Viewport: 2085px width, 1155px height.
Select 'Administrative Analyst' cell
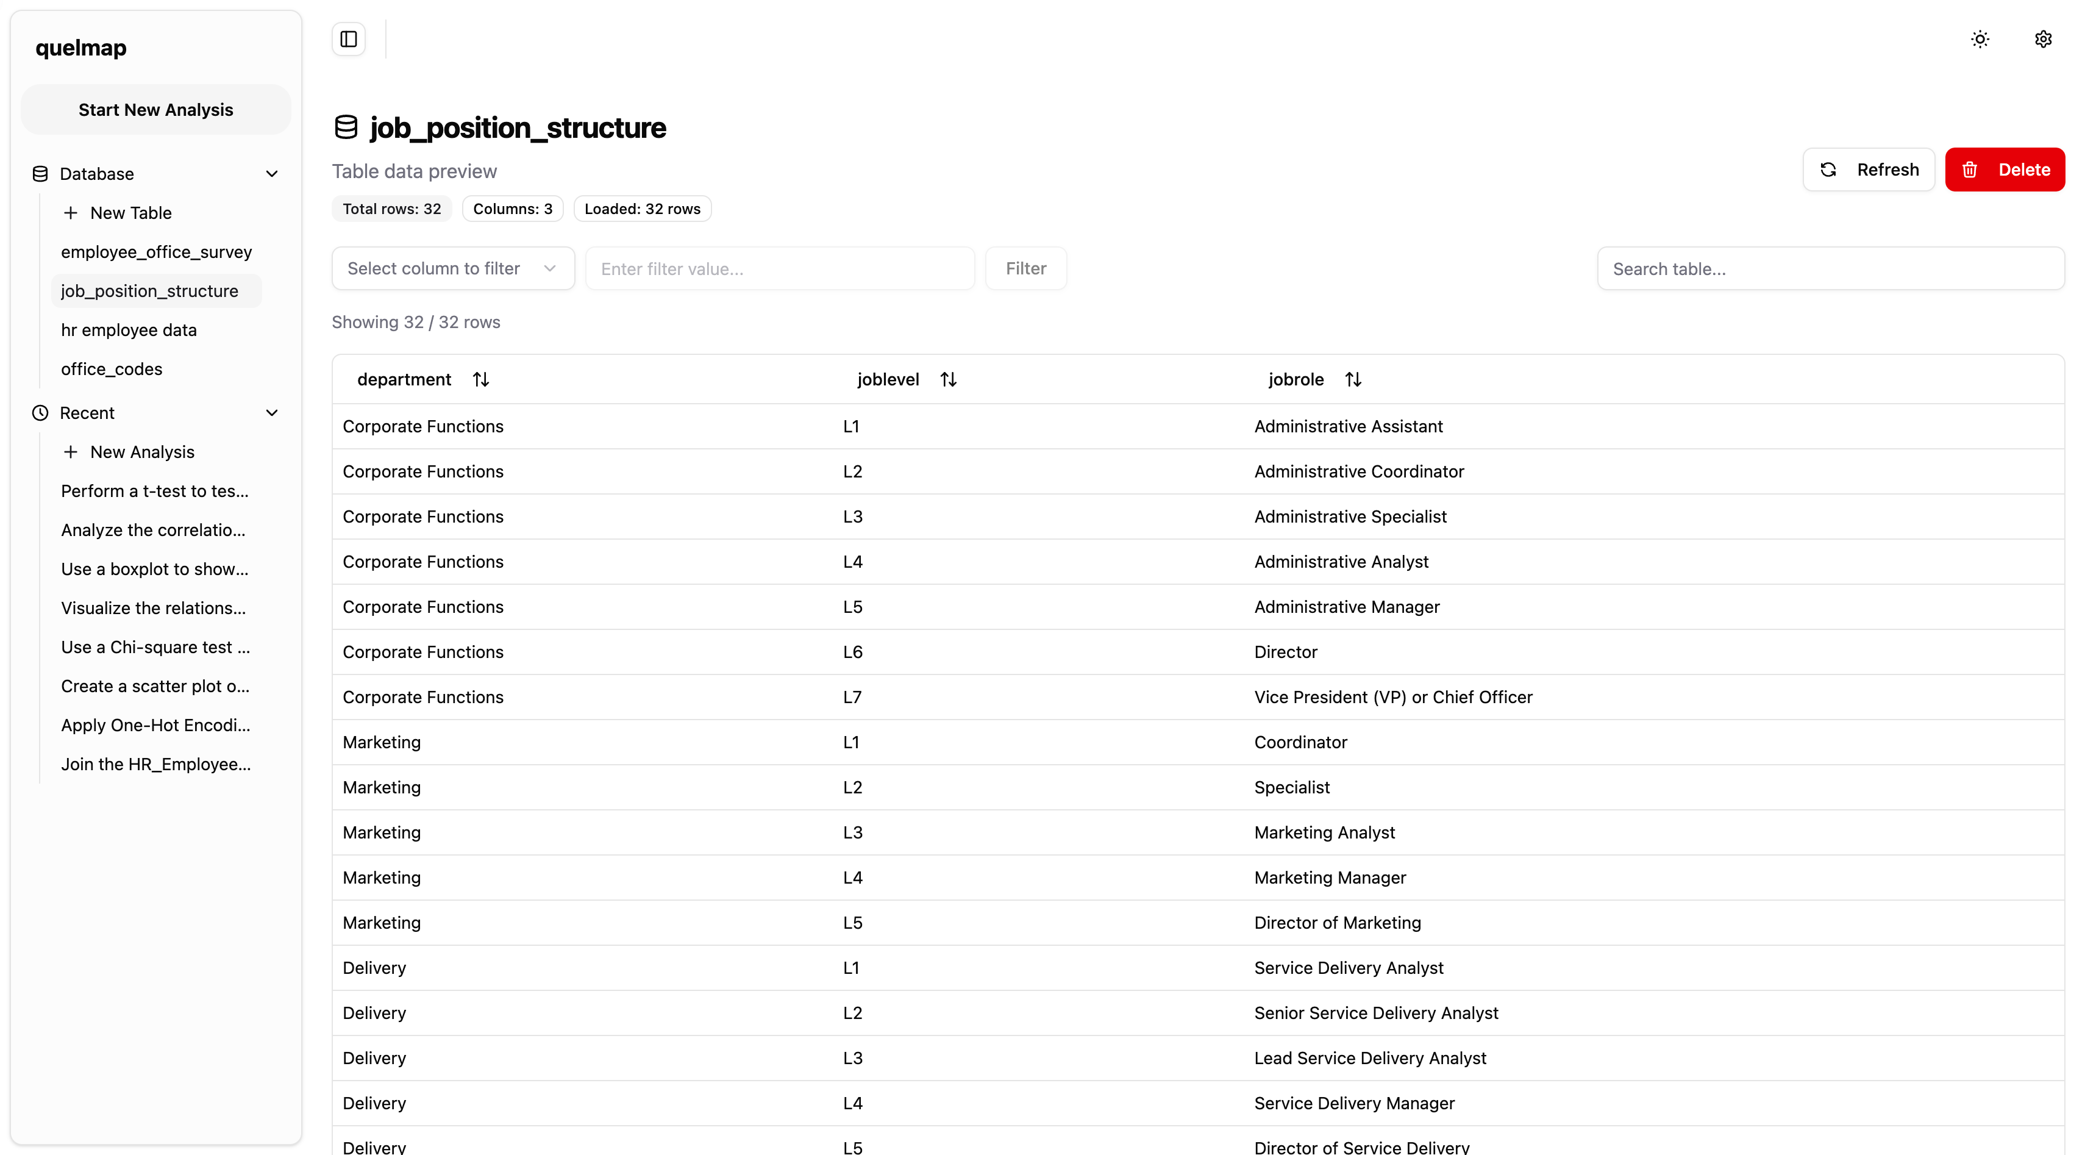coord(1341,562)
